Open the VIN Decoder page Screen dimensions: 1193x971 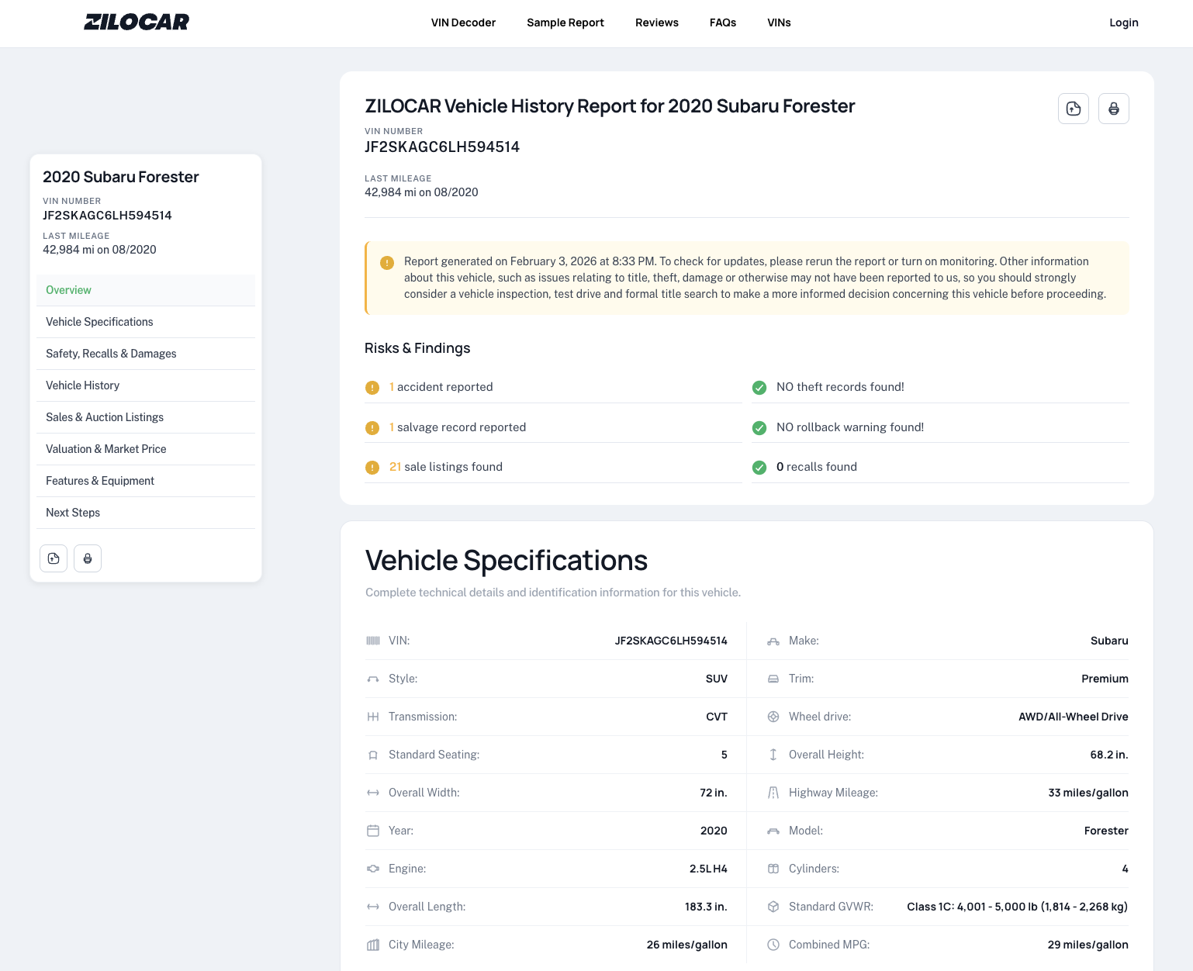pos(463,22)
